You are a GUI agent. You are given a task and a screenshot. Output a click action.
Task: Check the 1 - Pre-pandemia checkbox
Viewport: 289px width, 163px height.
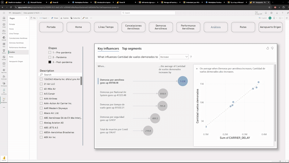pyautogui.click(x=50, y=53)
